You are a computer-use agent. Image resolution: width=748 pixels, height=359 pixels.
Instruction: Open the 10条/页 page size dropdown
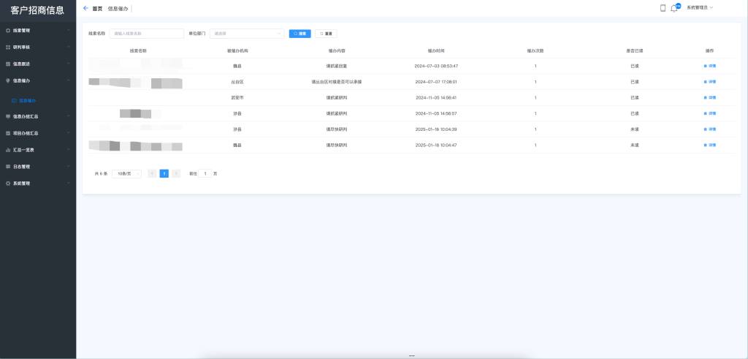coord(126,173)
